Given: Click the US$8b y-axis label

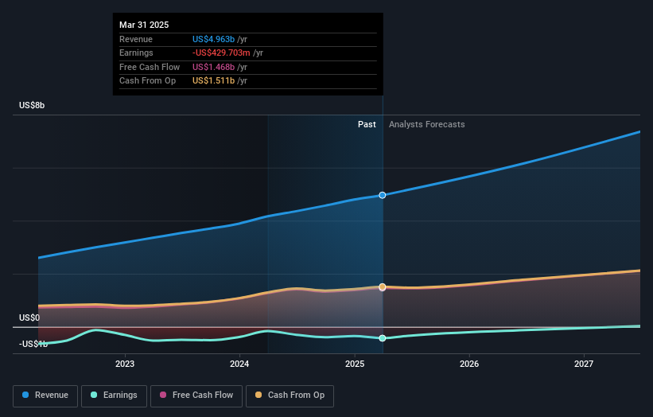Looking at the screenshot, I should pos(32,105).
